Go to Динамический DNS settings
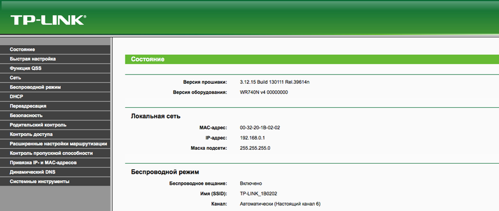This screenshot has height=211, width=499. coord(55,172)
